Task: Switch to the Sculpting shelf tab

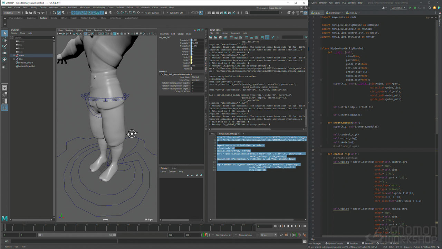Action: 31,18
